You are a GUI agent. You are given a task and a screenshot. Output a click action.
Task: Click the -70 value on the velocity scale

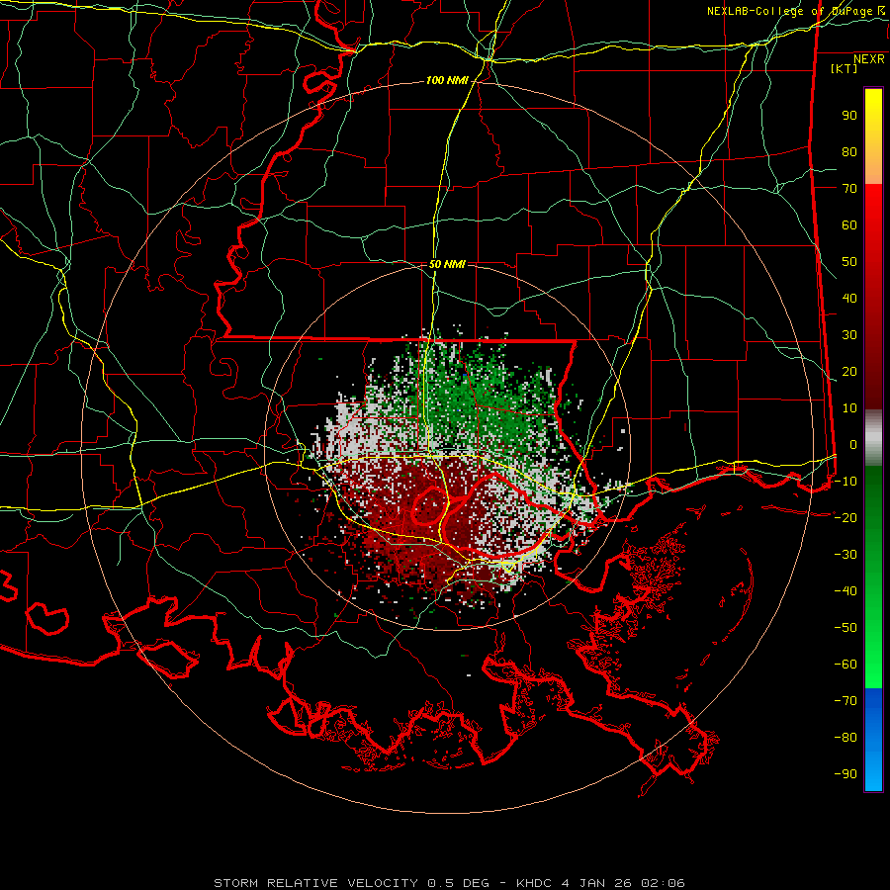click(845, 700)
